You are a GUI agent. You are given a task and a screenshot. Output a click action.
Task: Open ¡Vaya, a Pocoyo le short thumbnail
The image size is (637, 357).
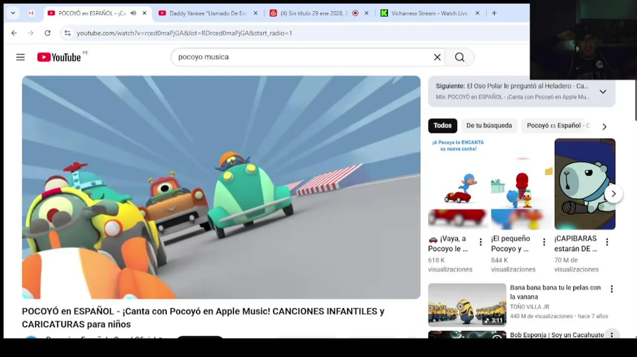tap(458, 184)
